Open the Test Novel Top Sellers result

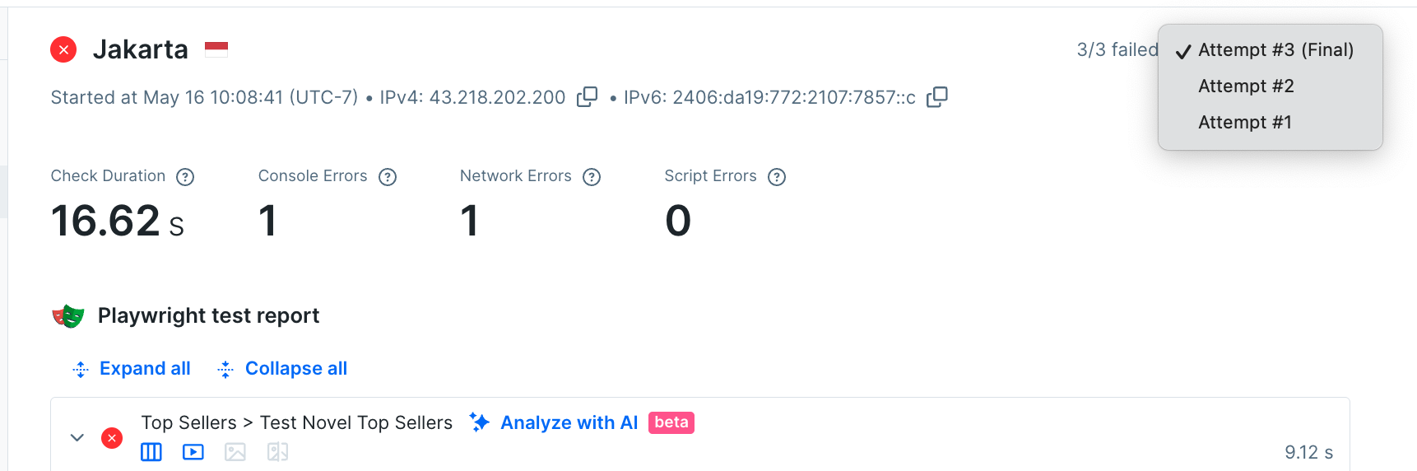click(355, 423)
